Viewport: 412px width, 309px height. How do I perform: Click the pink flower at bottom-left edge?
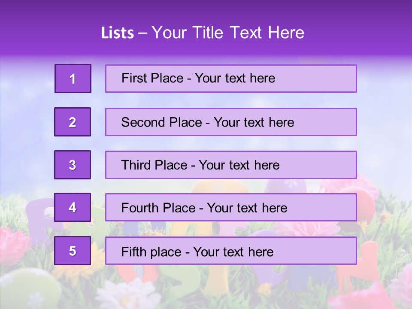(x=13, y=245)
